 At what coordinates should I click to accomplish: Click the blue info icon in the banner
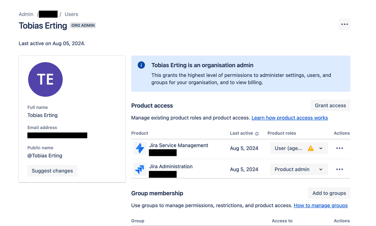[142, 65]
